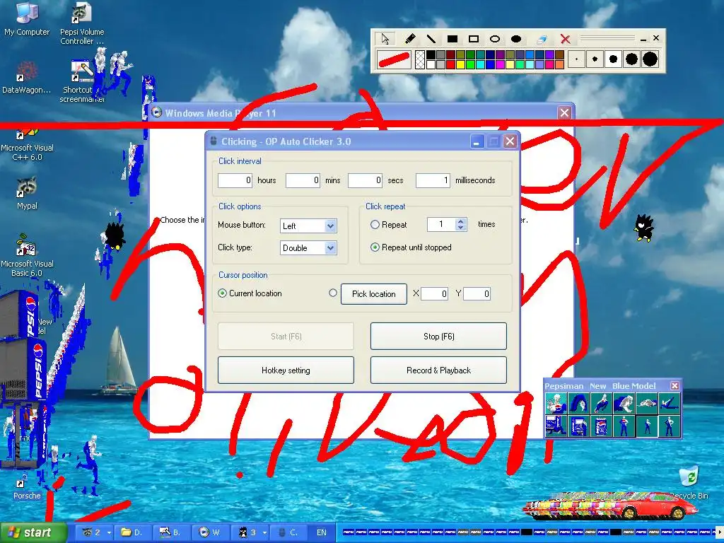The image size is (724, 543).
Task: Decrease repeat times with down arrow
Action: [460, 228]
